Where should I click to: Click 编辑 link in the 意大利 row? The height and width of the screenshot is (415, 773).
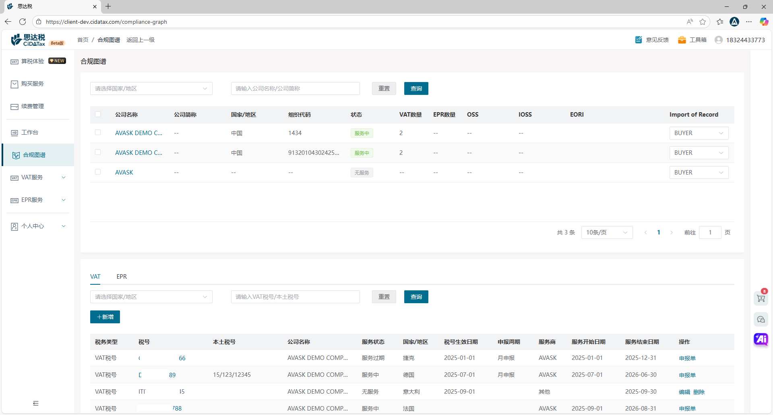(684, 392)
